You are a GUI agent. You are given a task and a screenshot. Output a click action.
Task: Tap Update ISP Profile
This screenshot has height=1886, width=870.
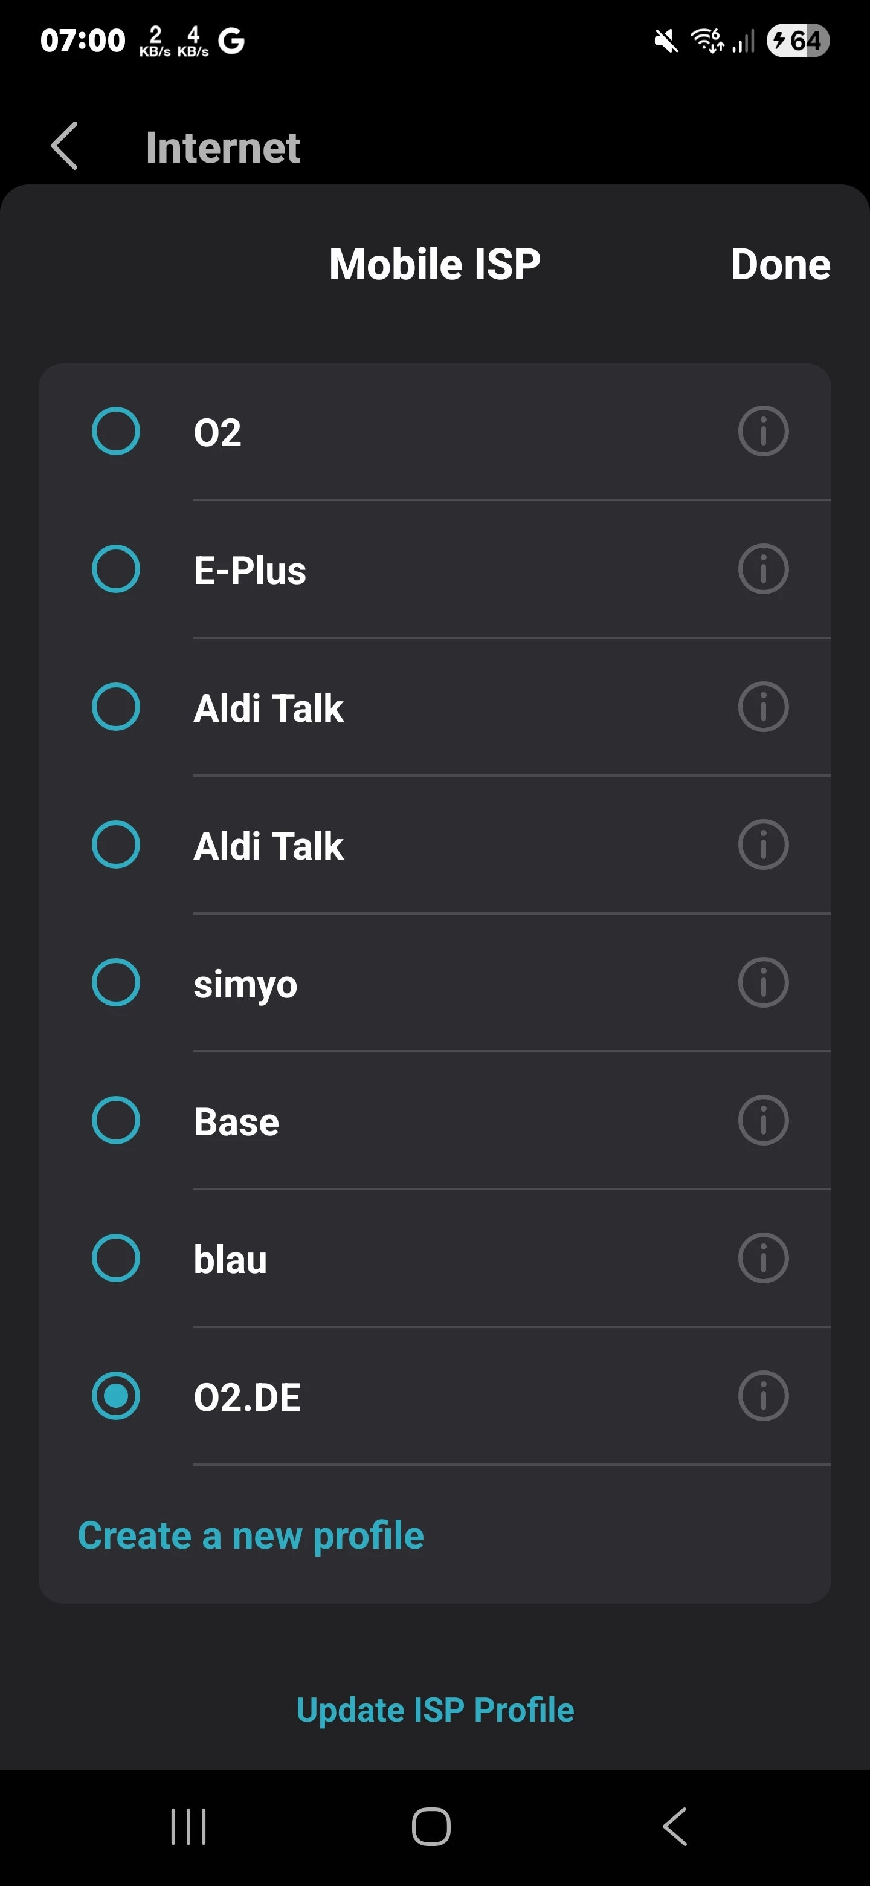[x=434, y=1710]
